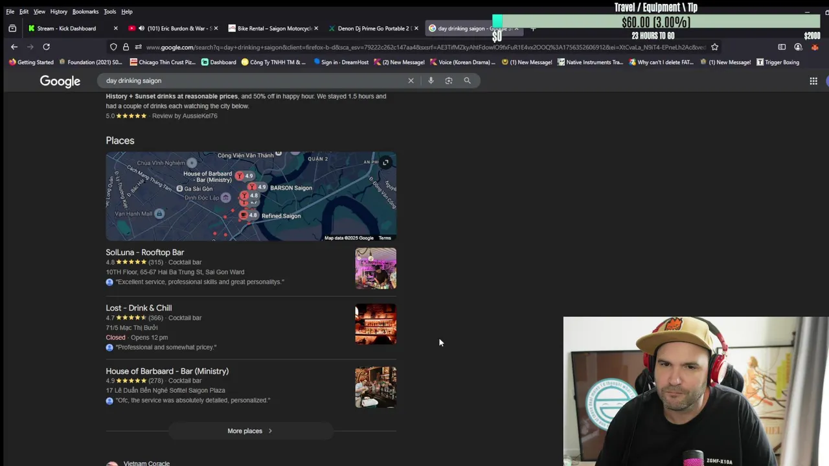
Task: Close the Kick Dashboard tab
Action: click(115, 28)
